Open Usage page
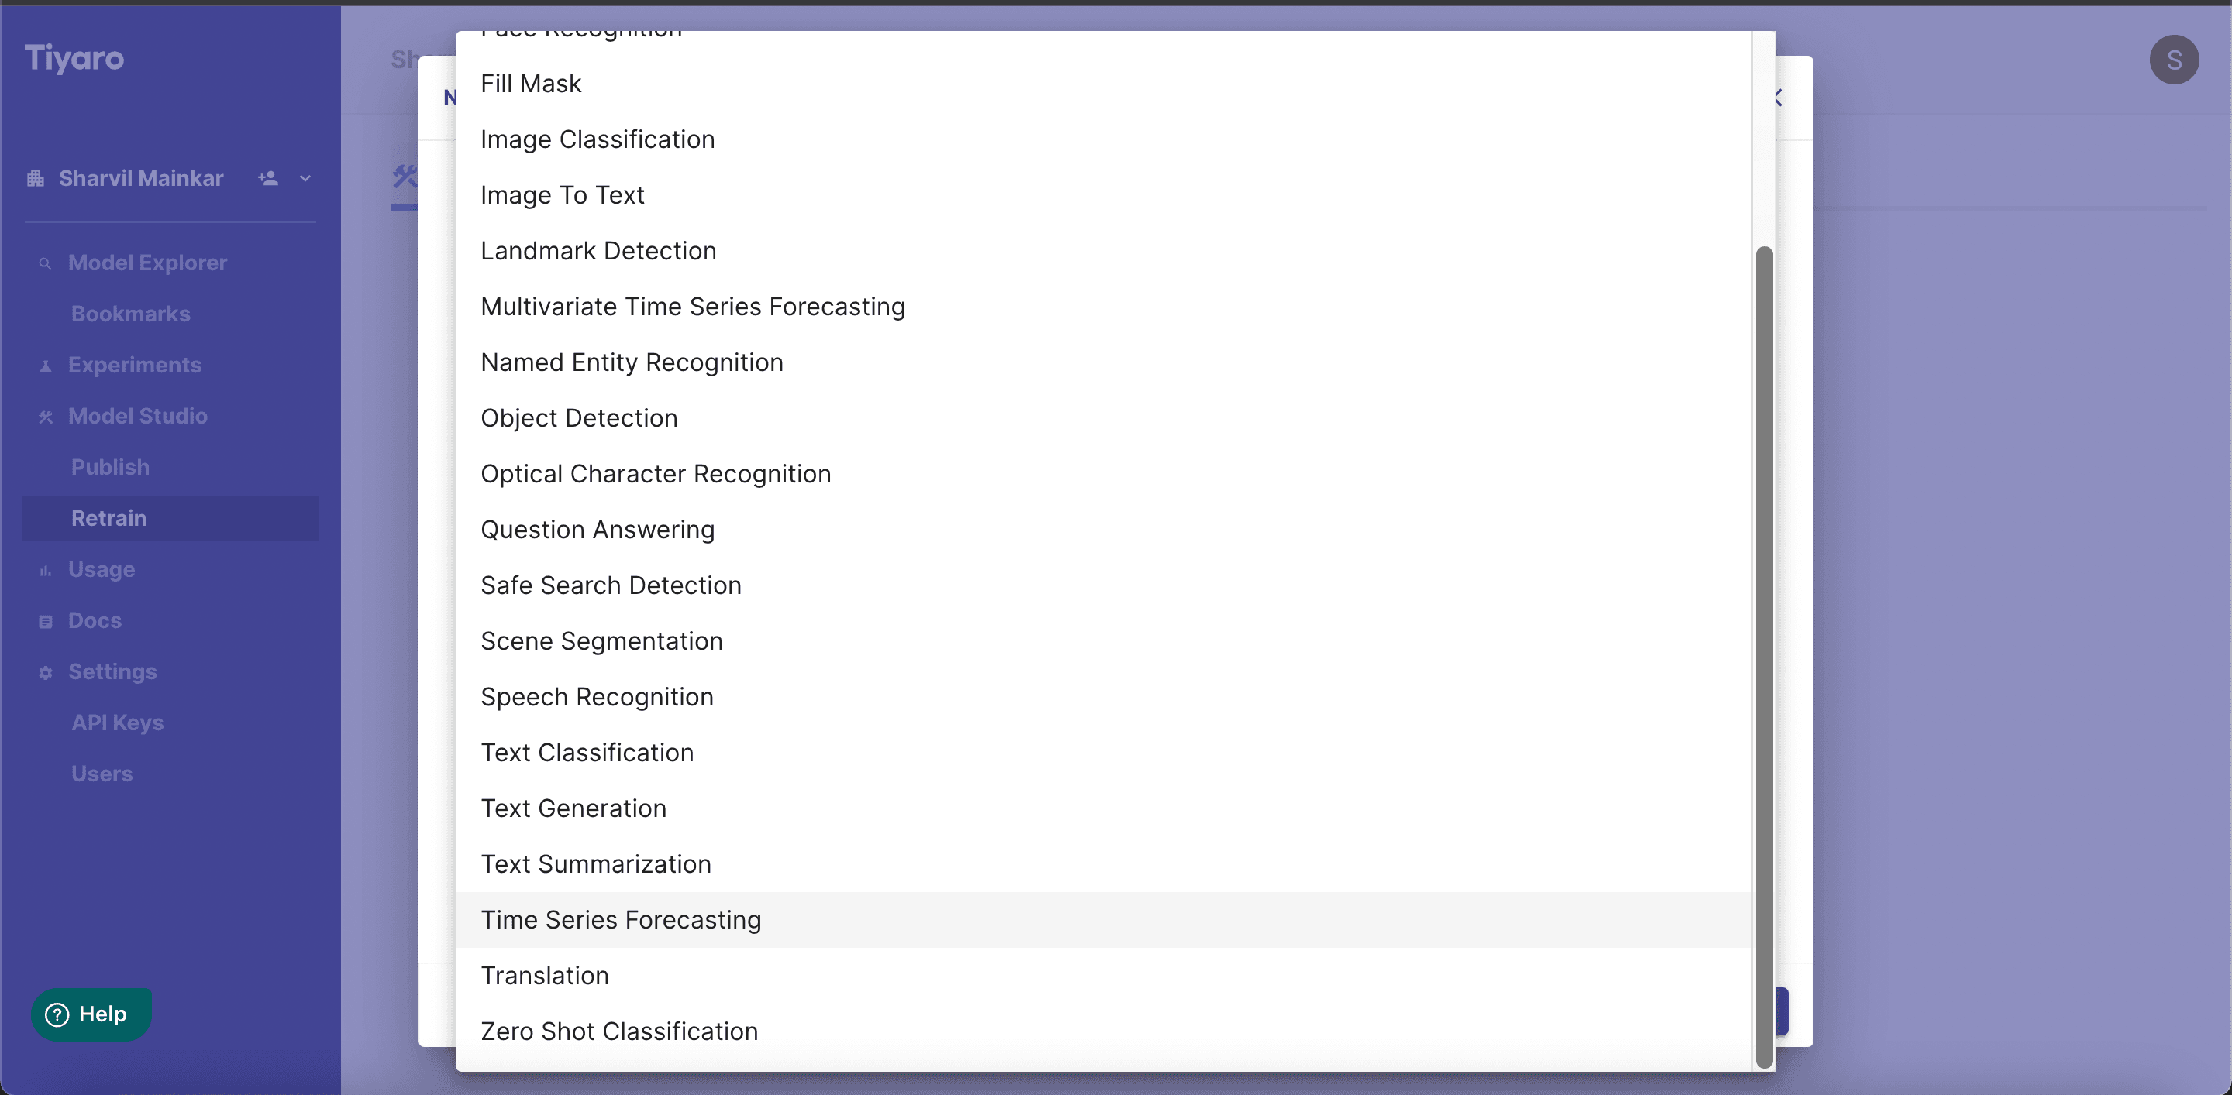Viewport: 2232px width, 1095px height. [102, 570]
